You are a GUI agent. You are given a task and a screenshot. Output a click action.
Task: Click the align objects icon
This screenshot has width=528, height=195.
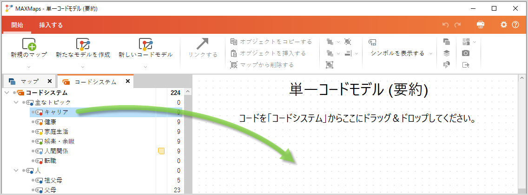click(348, 53)
